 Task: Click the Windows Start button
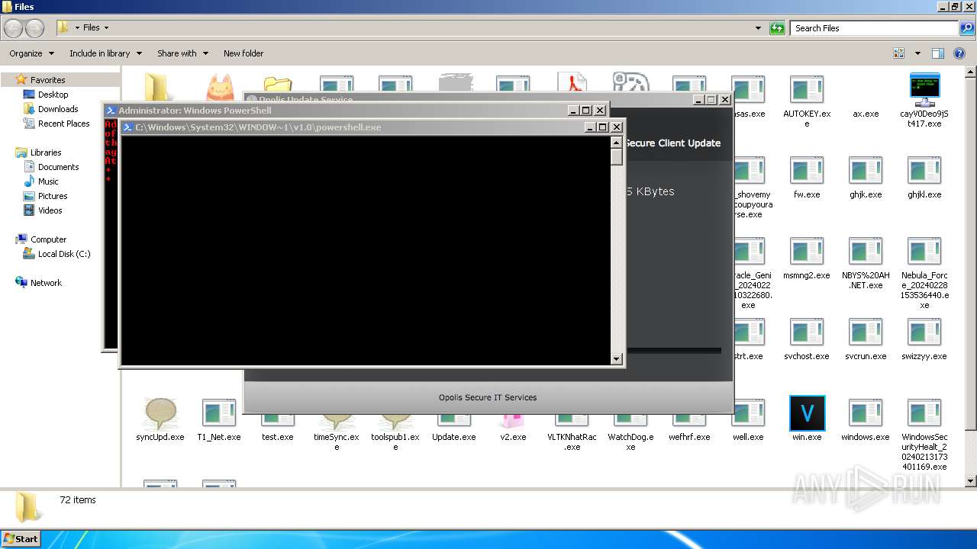click(x=21, y=538)
